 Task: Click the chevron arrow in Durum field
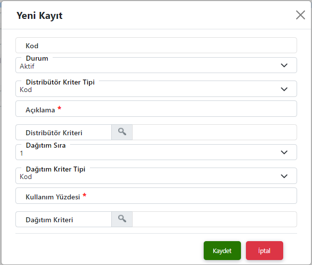tap(284, 65)
